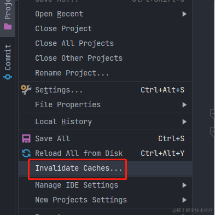Expand the Manage IDE Settings submenu arrow
Screen dimensions: 215x215
point(184,185)
